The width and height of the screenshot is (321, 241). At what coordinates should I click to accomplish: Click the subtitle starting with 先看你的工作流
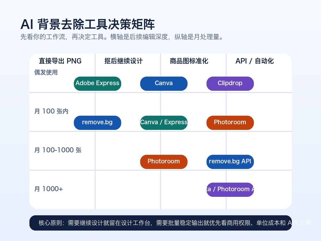coord(122,37)
